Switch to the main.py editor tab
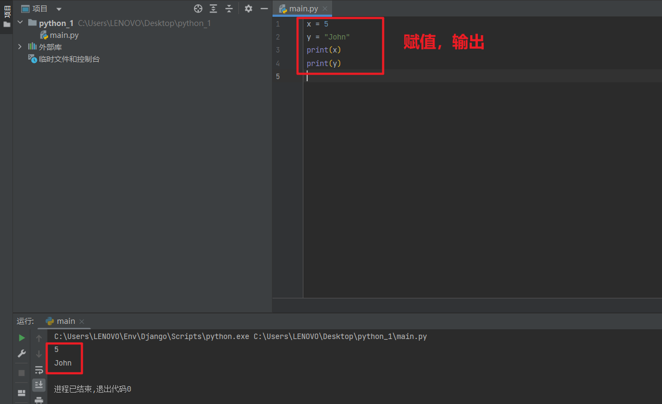Image resolution: width=662 pixels, height=404 pixels. (x=303, y=9)
